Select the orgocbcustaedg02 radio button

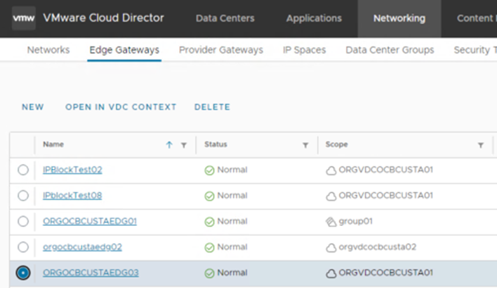[23, 247]
